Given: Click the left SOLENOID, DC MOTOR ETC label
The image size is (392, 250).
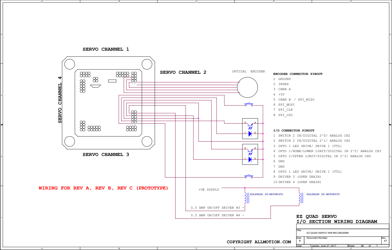Looking at the screenshot, I should click(267, 194).
